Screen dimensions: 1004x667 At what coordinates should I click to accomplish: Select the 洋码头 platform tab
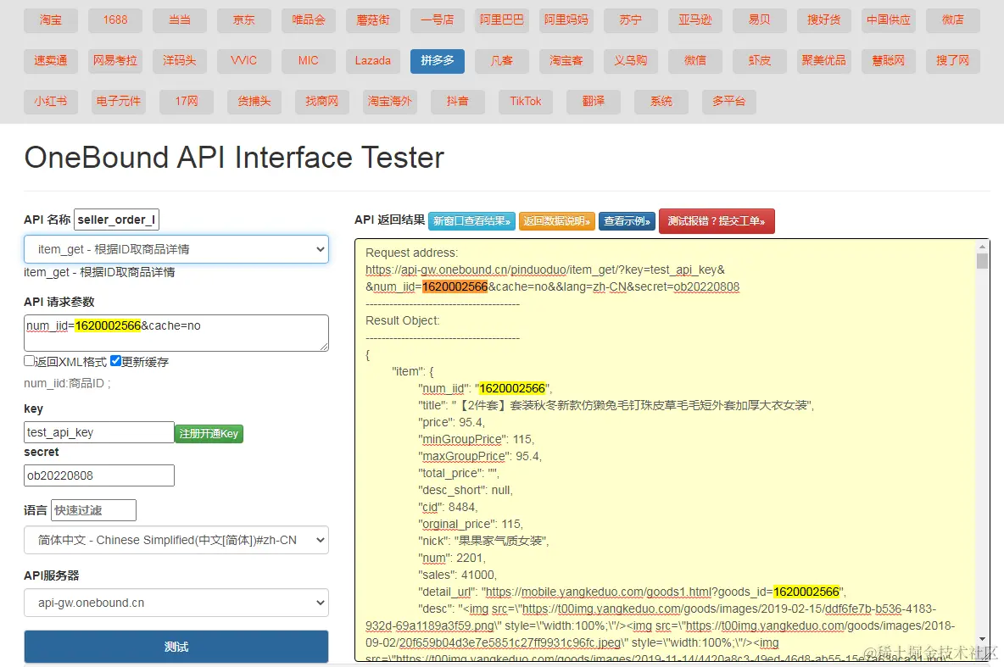point(179,61)
